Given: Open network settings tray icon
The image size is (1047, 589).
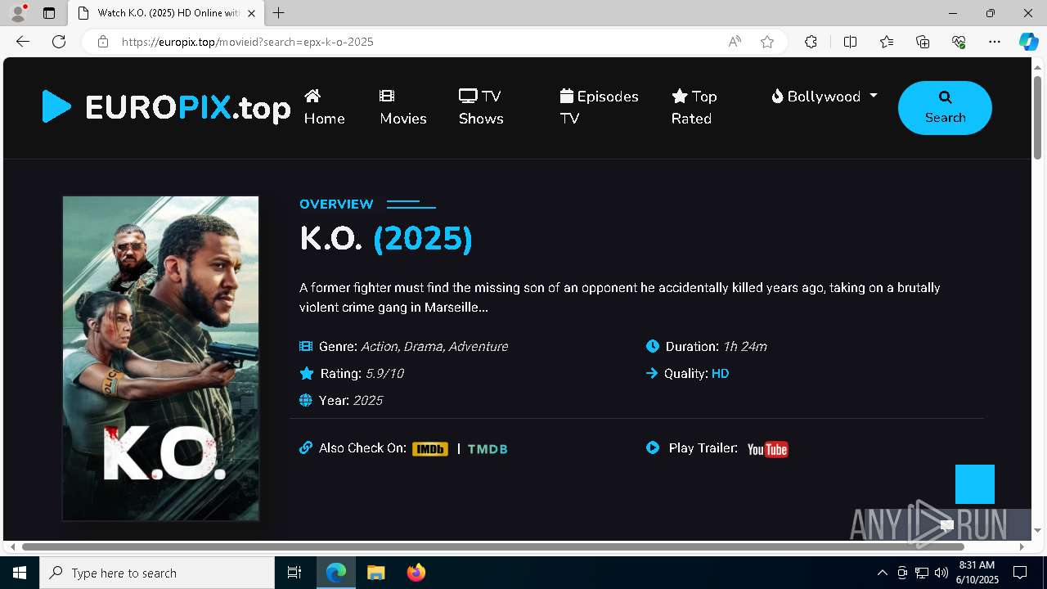Looking at the screenshot, I should click(x=922, y=573).
